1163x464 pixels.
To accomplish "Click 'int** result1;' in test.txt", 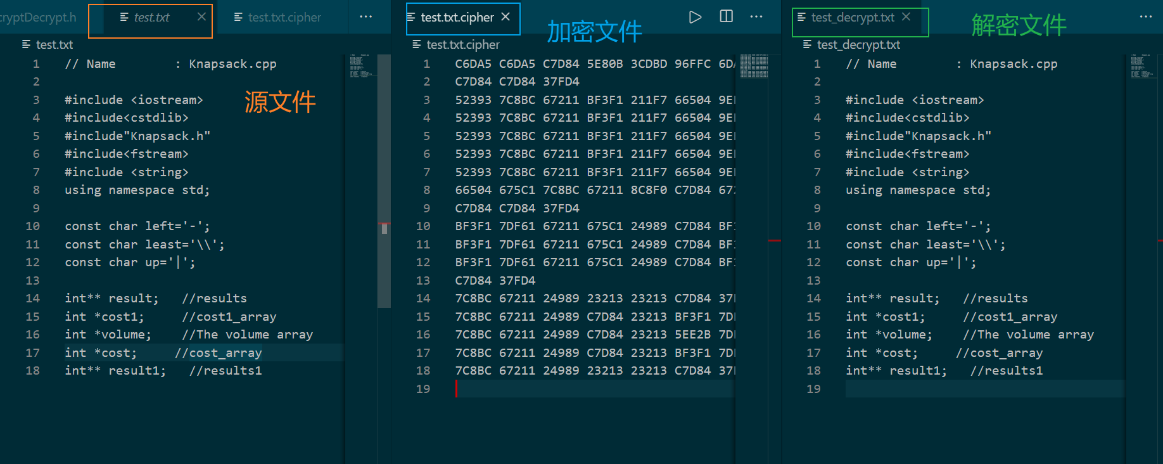I will (x=115, y=371).
